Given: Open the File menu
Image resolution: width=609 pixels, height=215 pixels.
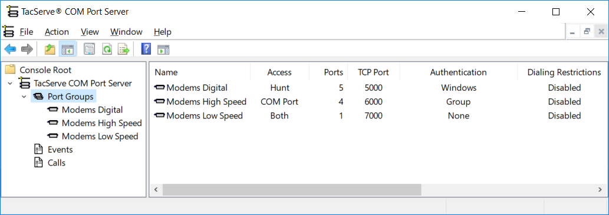Looking at the screenshot, I should pyautogui.click(x=27, y=32).
